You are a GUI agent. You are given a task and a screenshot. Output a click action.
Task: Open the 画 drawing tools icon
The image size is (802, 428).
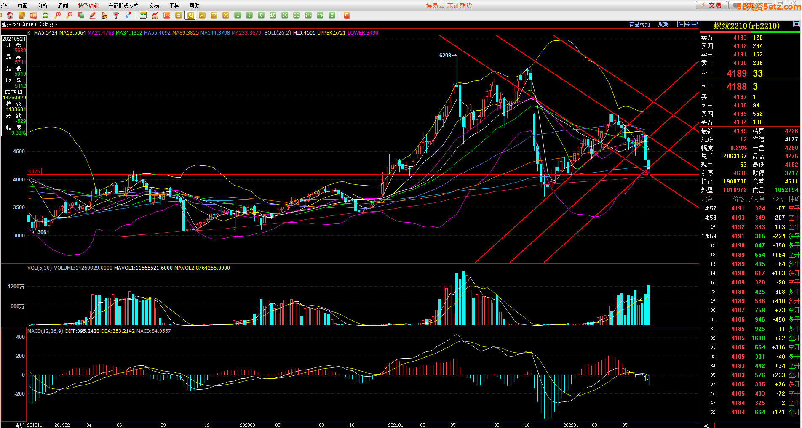[347, 15]
